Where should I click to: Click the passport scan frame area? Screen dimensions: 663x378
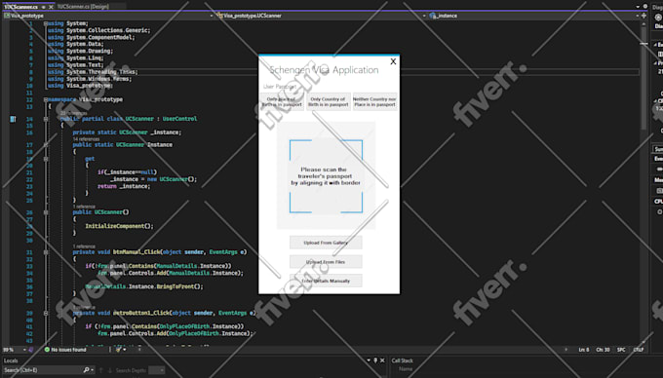point(326,176)
